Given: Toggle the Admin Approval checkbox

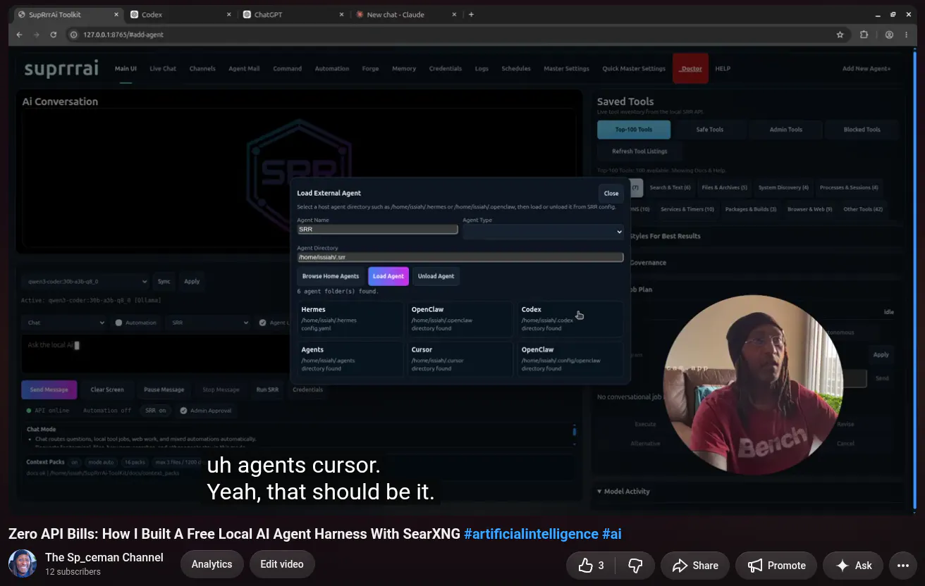Looking at the screenshot, I should click(x=183, y=411).
